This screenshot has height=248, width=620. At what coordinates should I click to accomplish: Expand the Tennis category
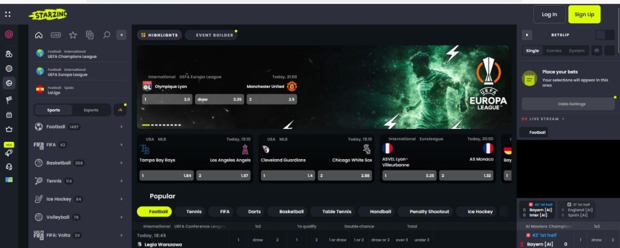(121, 181)
